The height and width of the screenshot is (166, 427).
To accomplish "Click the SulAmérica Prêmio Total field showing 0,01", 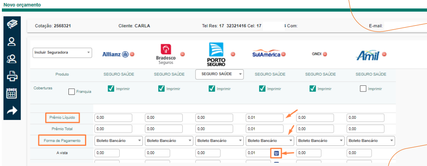I will click(x=264, y=129).
